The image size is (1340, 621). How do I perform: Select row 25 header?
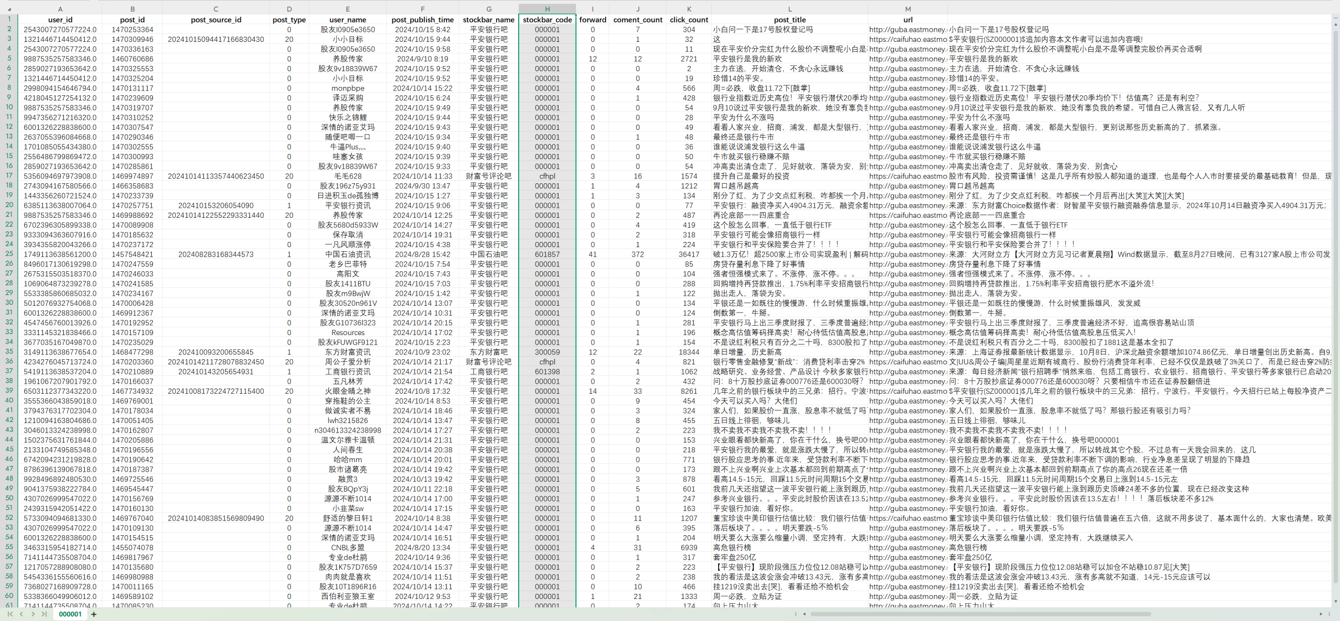click(9, 254)
